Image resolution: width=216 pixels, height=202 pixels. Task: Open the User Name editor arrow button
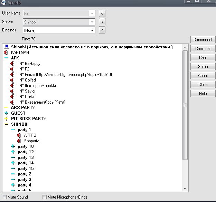point(102,13)
